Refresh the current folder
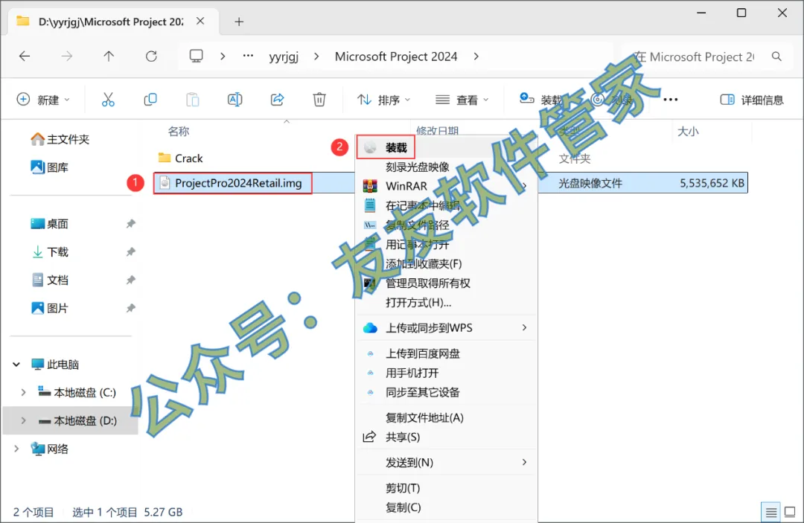This screenshot has width=804, height=523. (151, 57)
